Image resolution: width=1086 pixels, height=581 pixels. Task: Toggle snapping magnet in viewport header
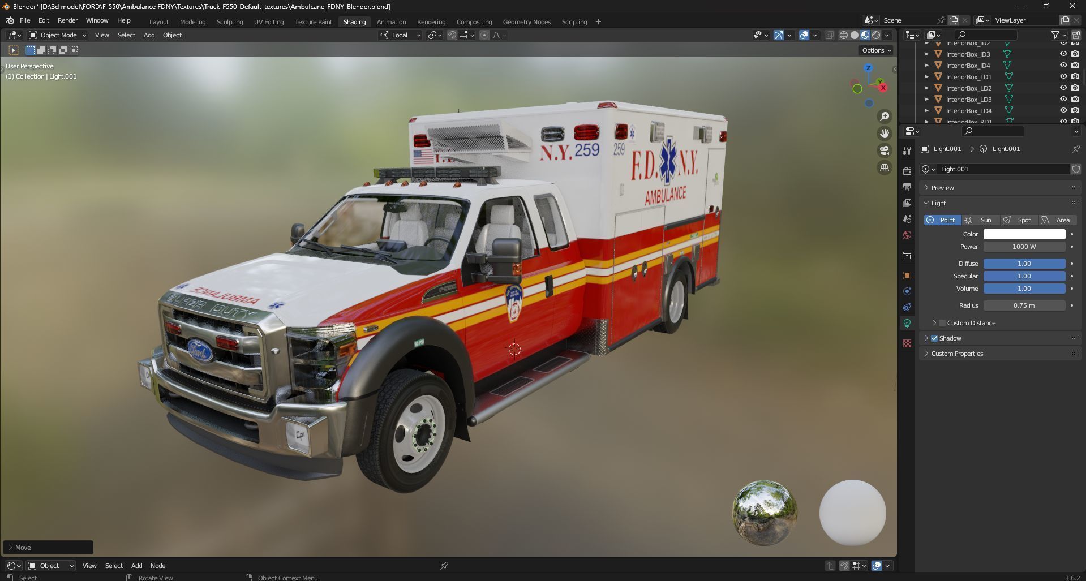pyautogui.click(x=452, y=35)
